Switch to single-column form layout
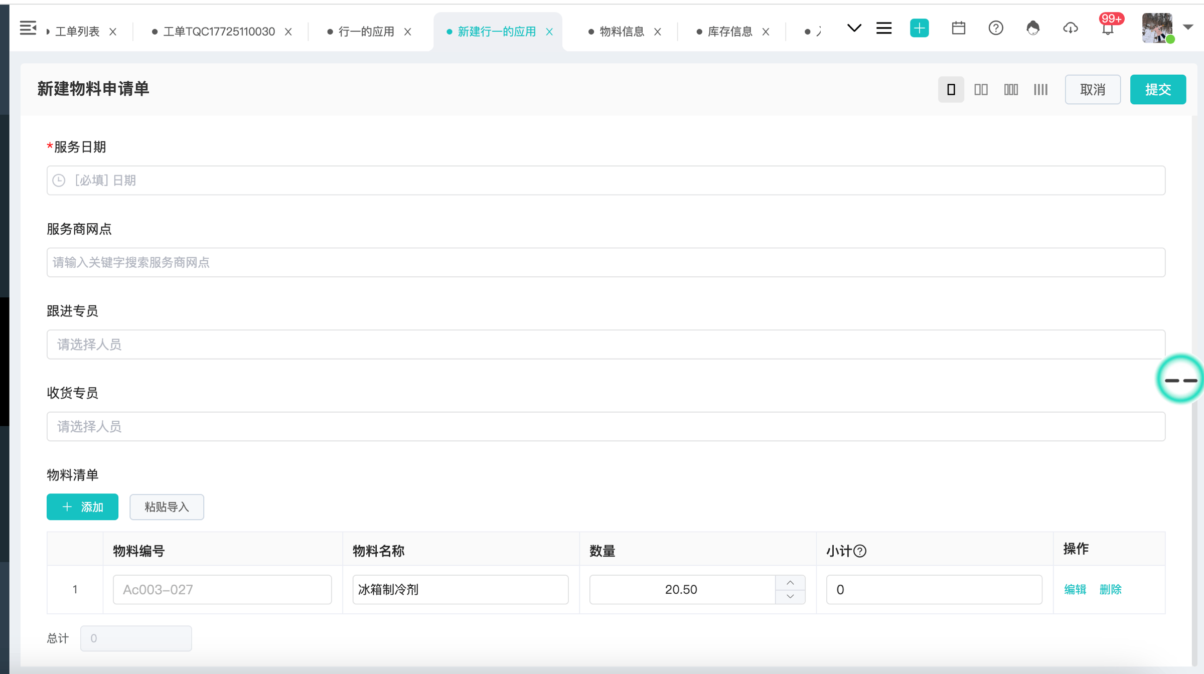 point(951,90)
